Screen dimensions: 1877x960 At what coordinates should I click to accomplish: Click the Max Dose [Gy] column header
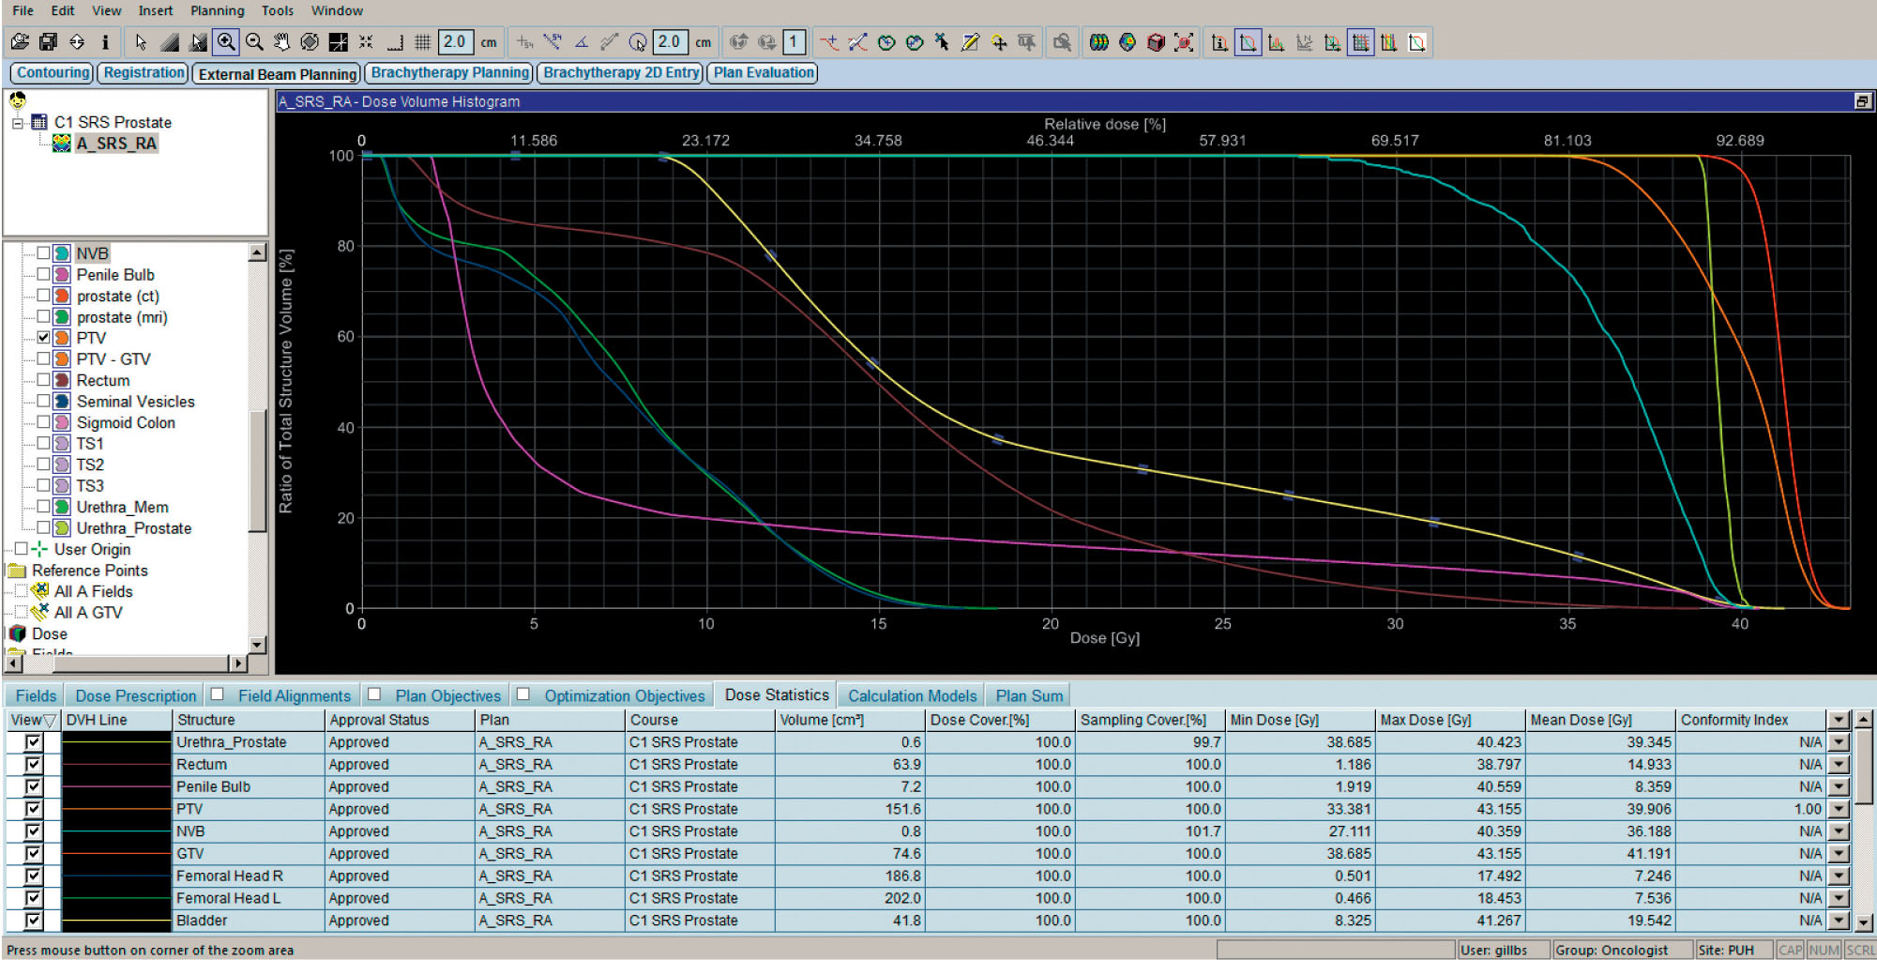click(1424, 720)
